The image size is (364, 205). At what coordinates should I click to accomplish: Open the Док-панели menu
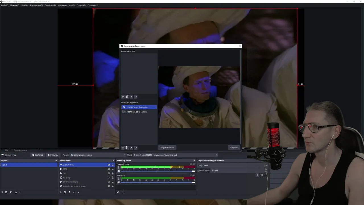coord(36,5)
